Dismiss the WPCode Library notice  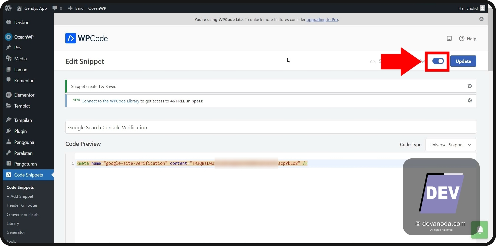[x=470, y=100]
